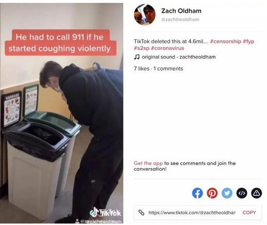Click the Zach Oldham display name

click(182, 11)
